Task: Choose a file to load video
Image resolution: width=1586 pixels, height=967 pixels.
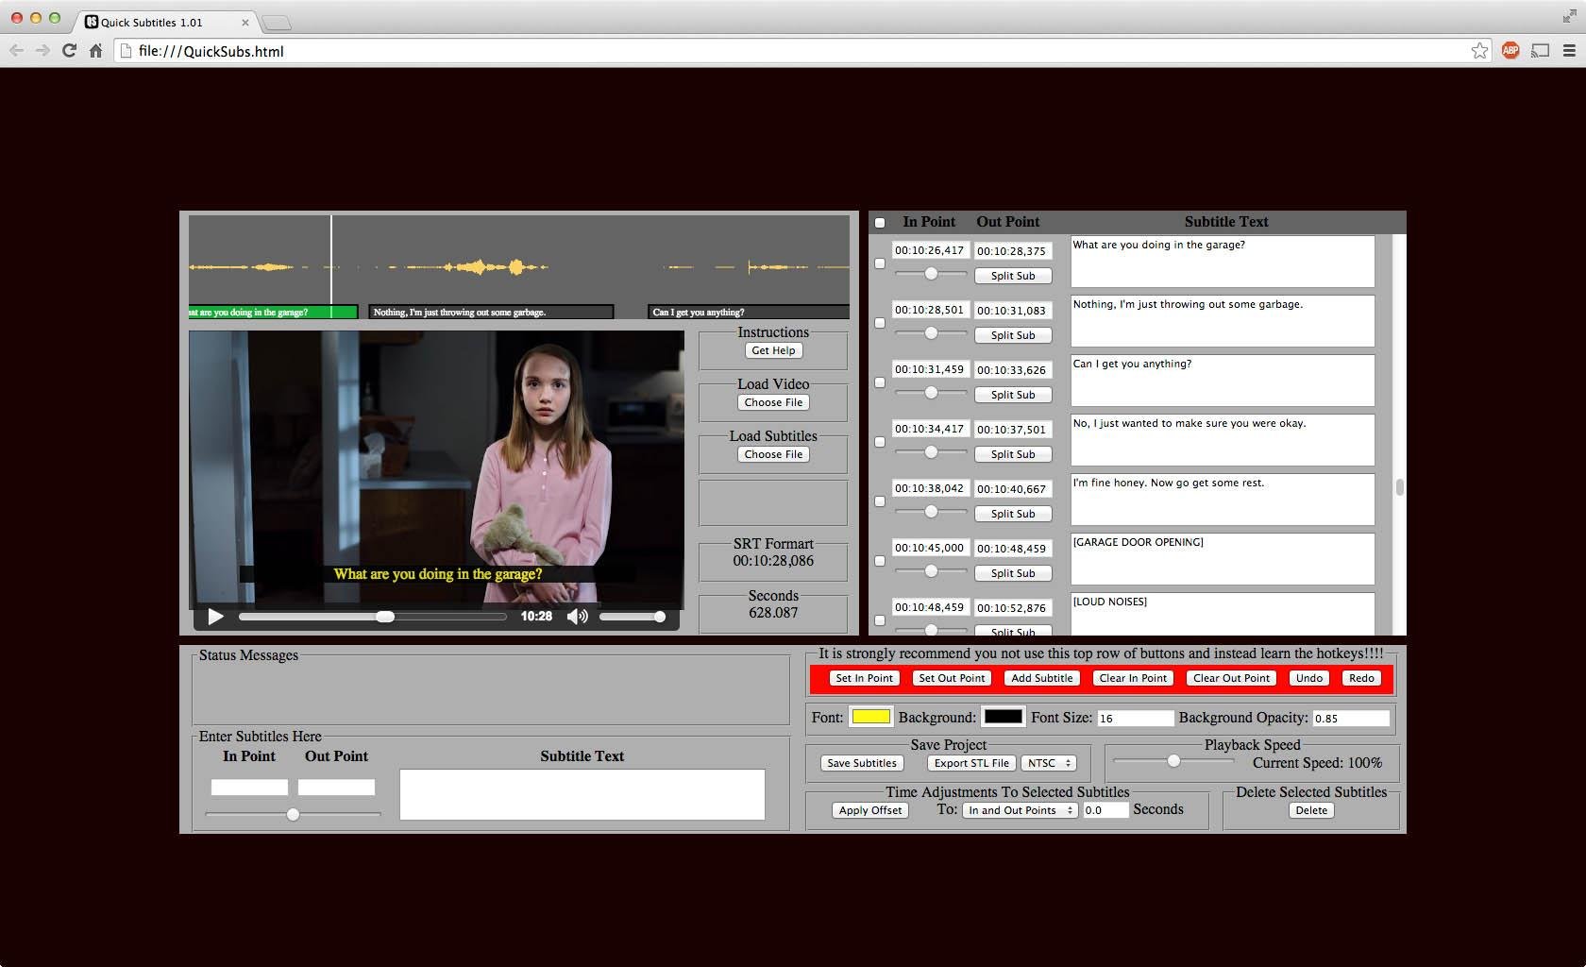Action: coord(773,402)
